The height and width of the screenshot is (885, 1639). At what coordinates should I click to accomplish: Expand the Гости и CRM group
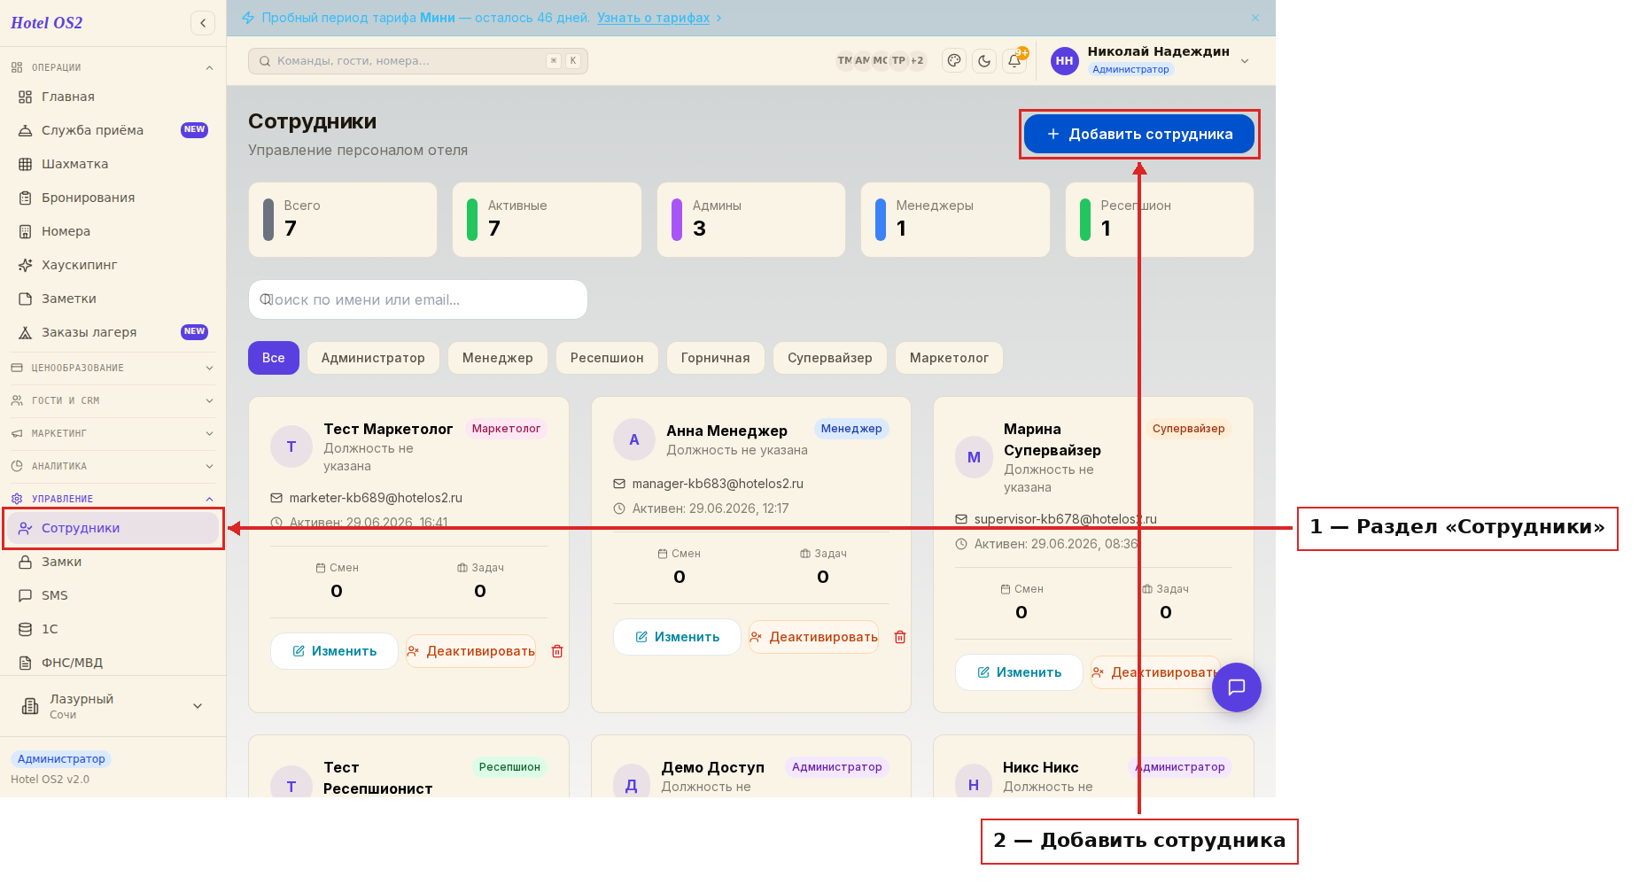click(113, 400)
